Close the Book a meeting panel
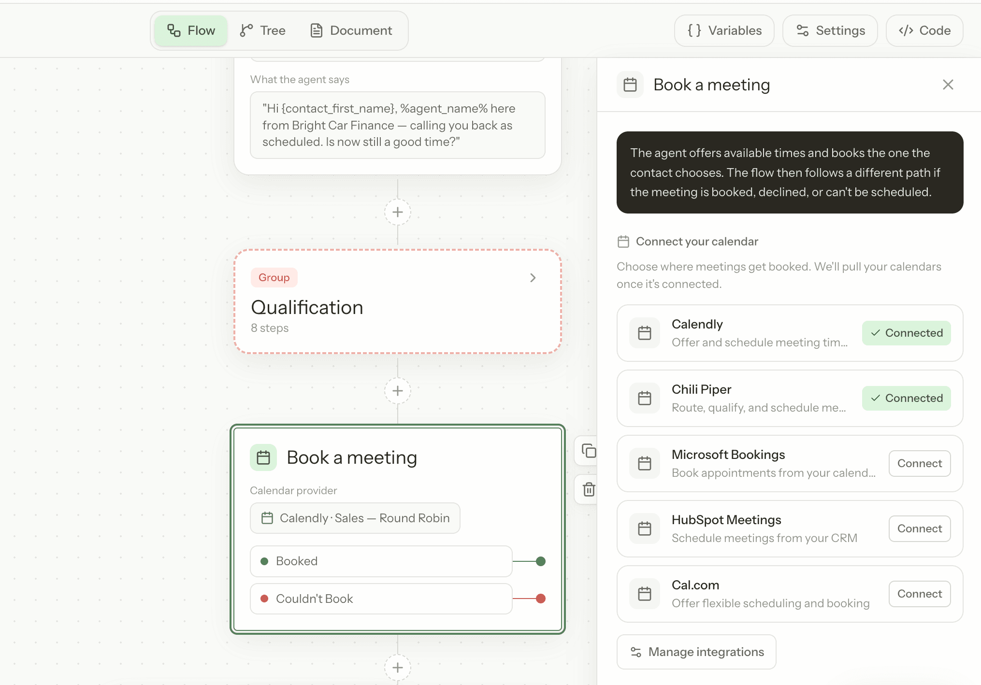Viewport: 981px width, 685px height. (x=948, y=85)
